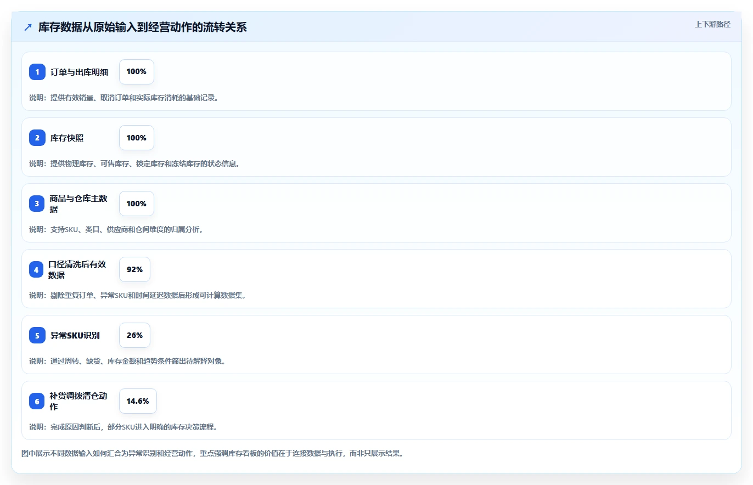Click the panel title 库存数据从原始输入到经营动作的流转关系

click(143, 27)
